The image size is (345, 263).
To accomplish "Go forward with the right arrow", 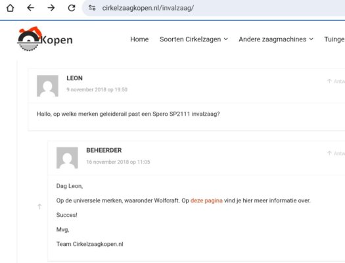I will [51, 8].
